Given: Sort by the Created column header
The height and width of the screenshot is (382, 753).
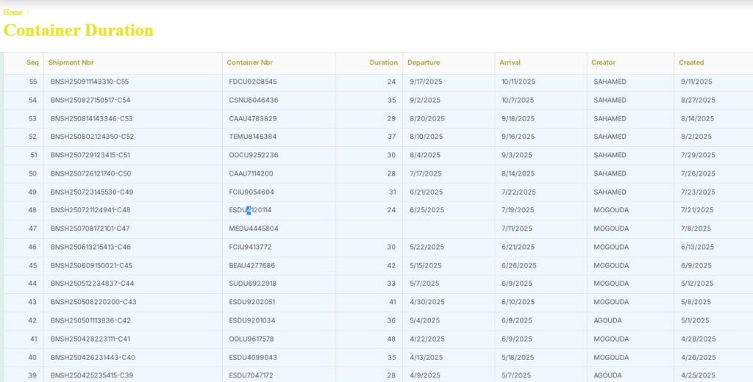Looking at the screenshot, I should pyautogui.click(x=691, y=62).
